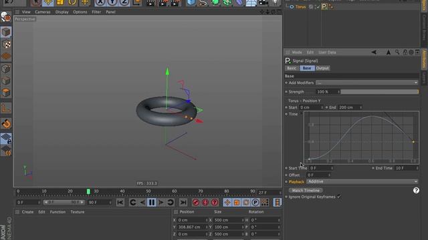Open Attributes panel search magnifier

click(397, 52)
